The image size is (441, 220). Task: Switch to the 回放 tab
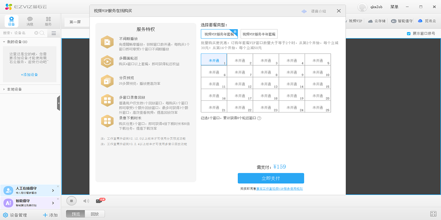coord(94,213)
